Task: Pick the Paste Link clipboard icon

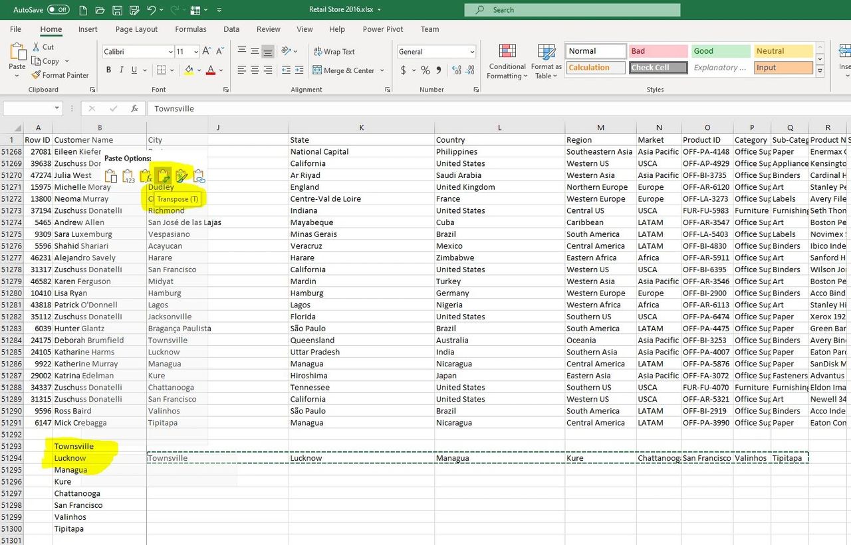Action: point(198,176)
